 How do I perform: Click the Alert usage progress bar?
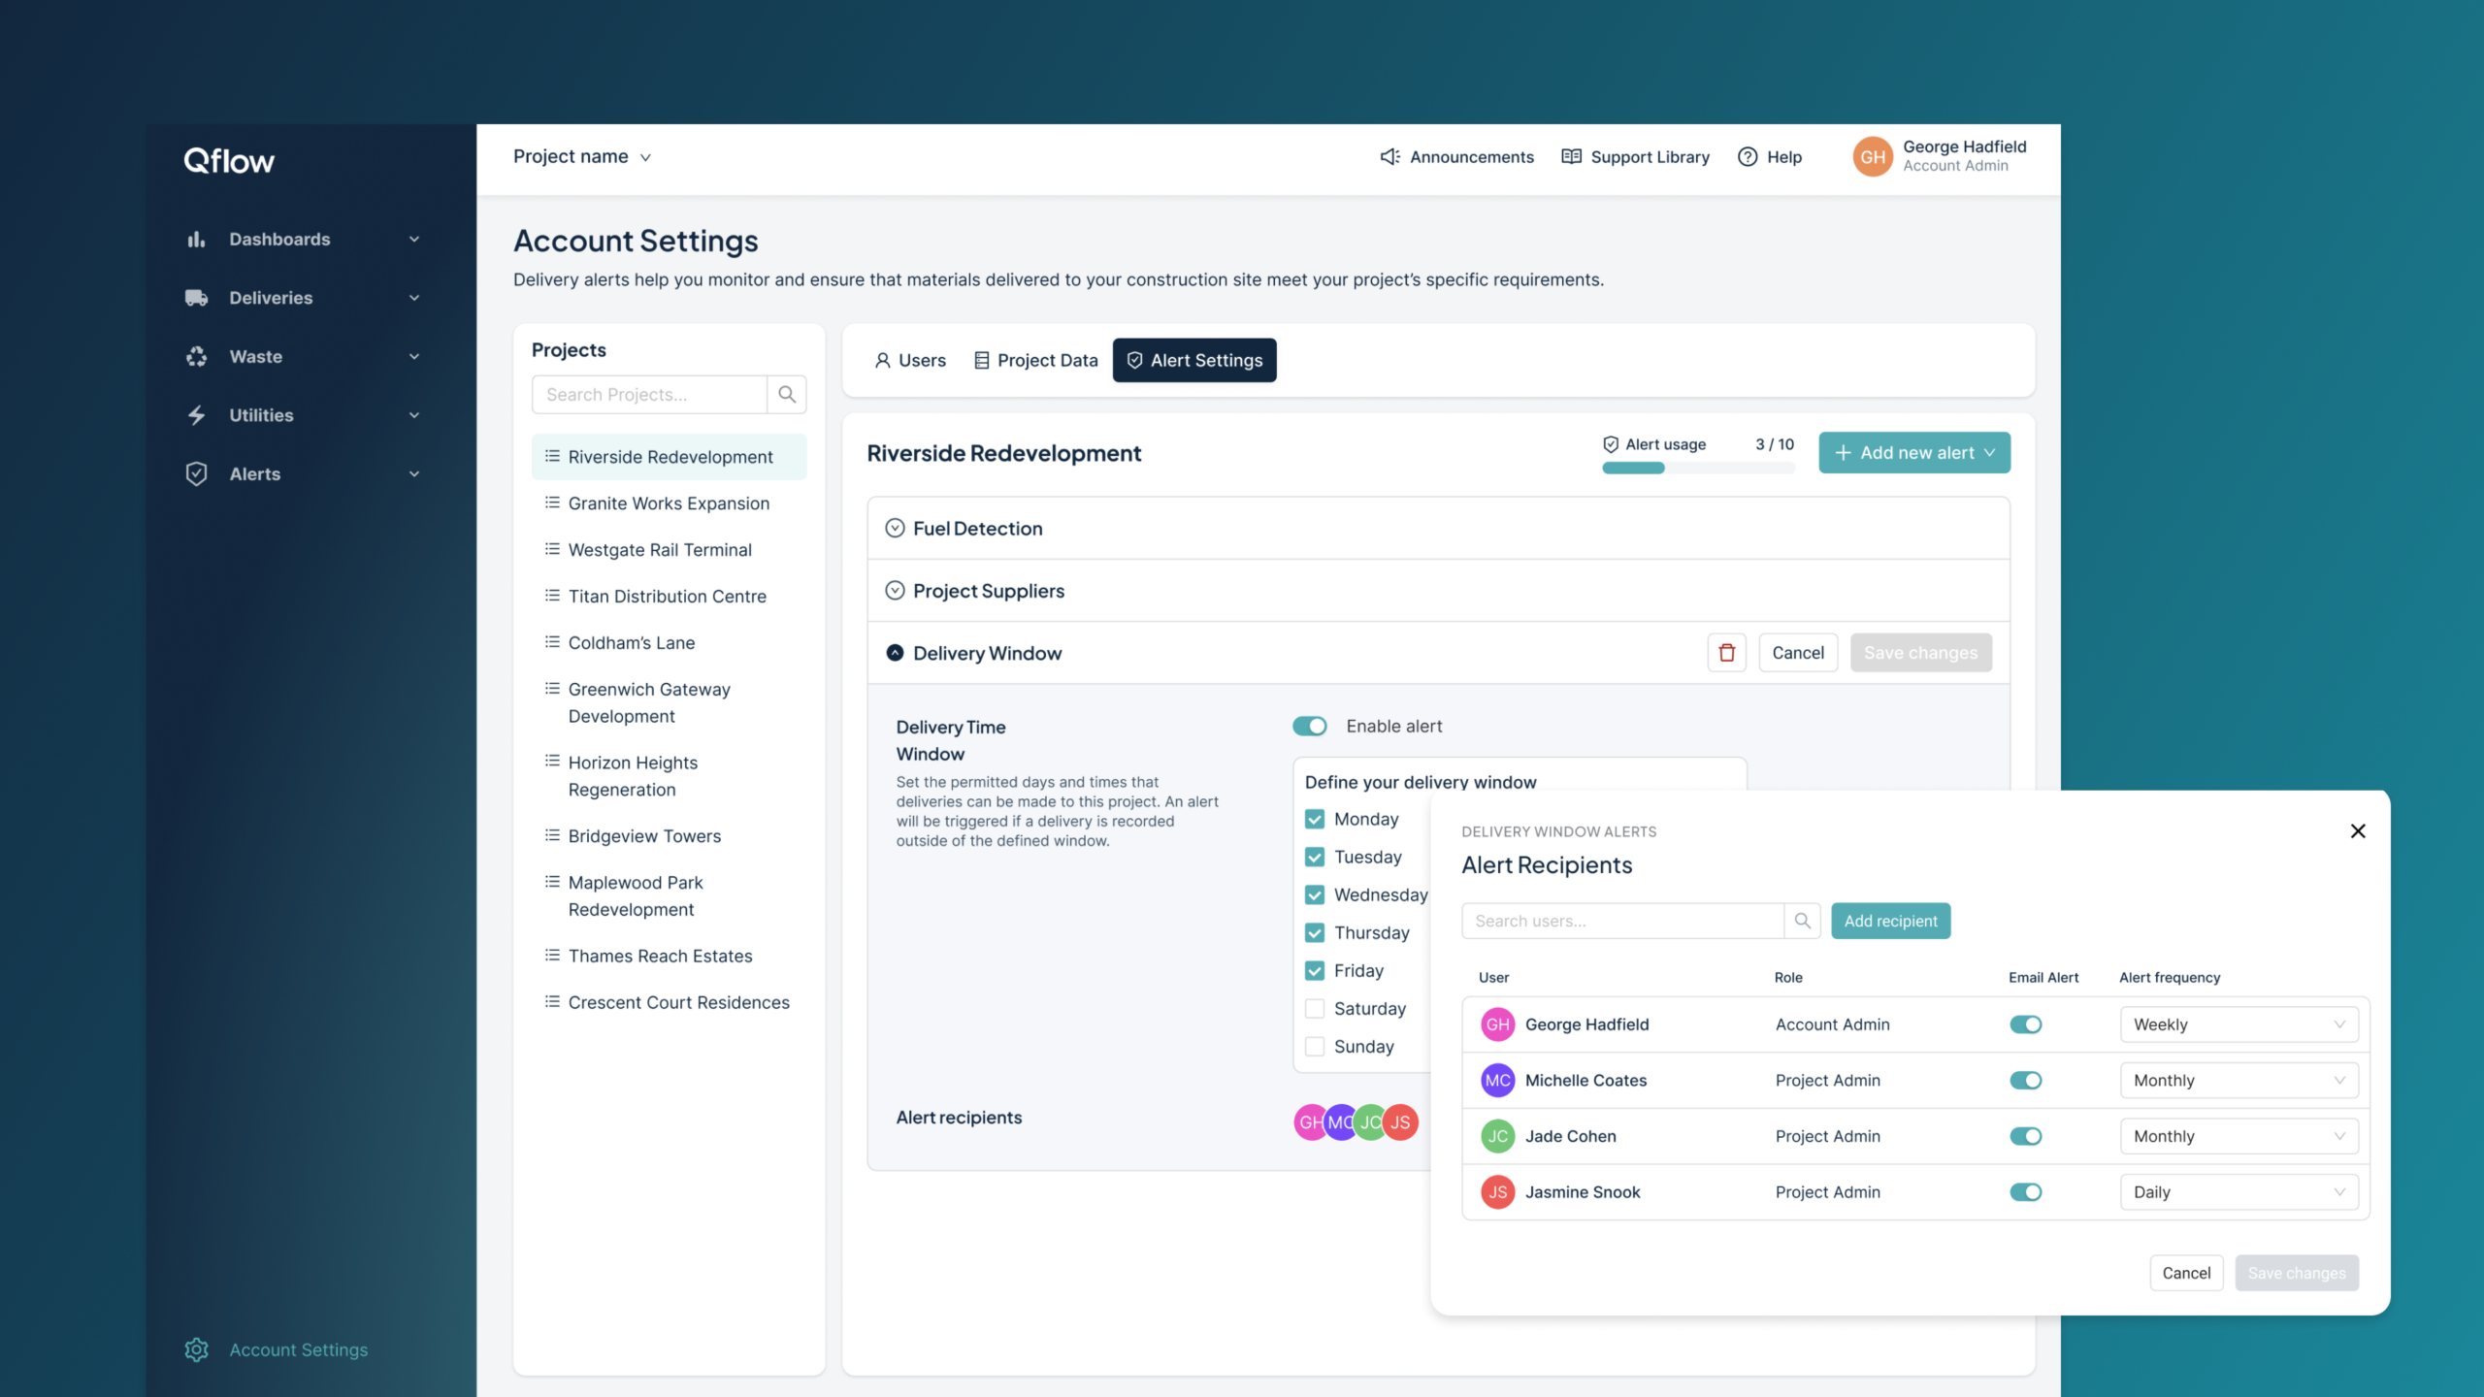click(1697, 469)
